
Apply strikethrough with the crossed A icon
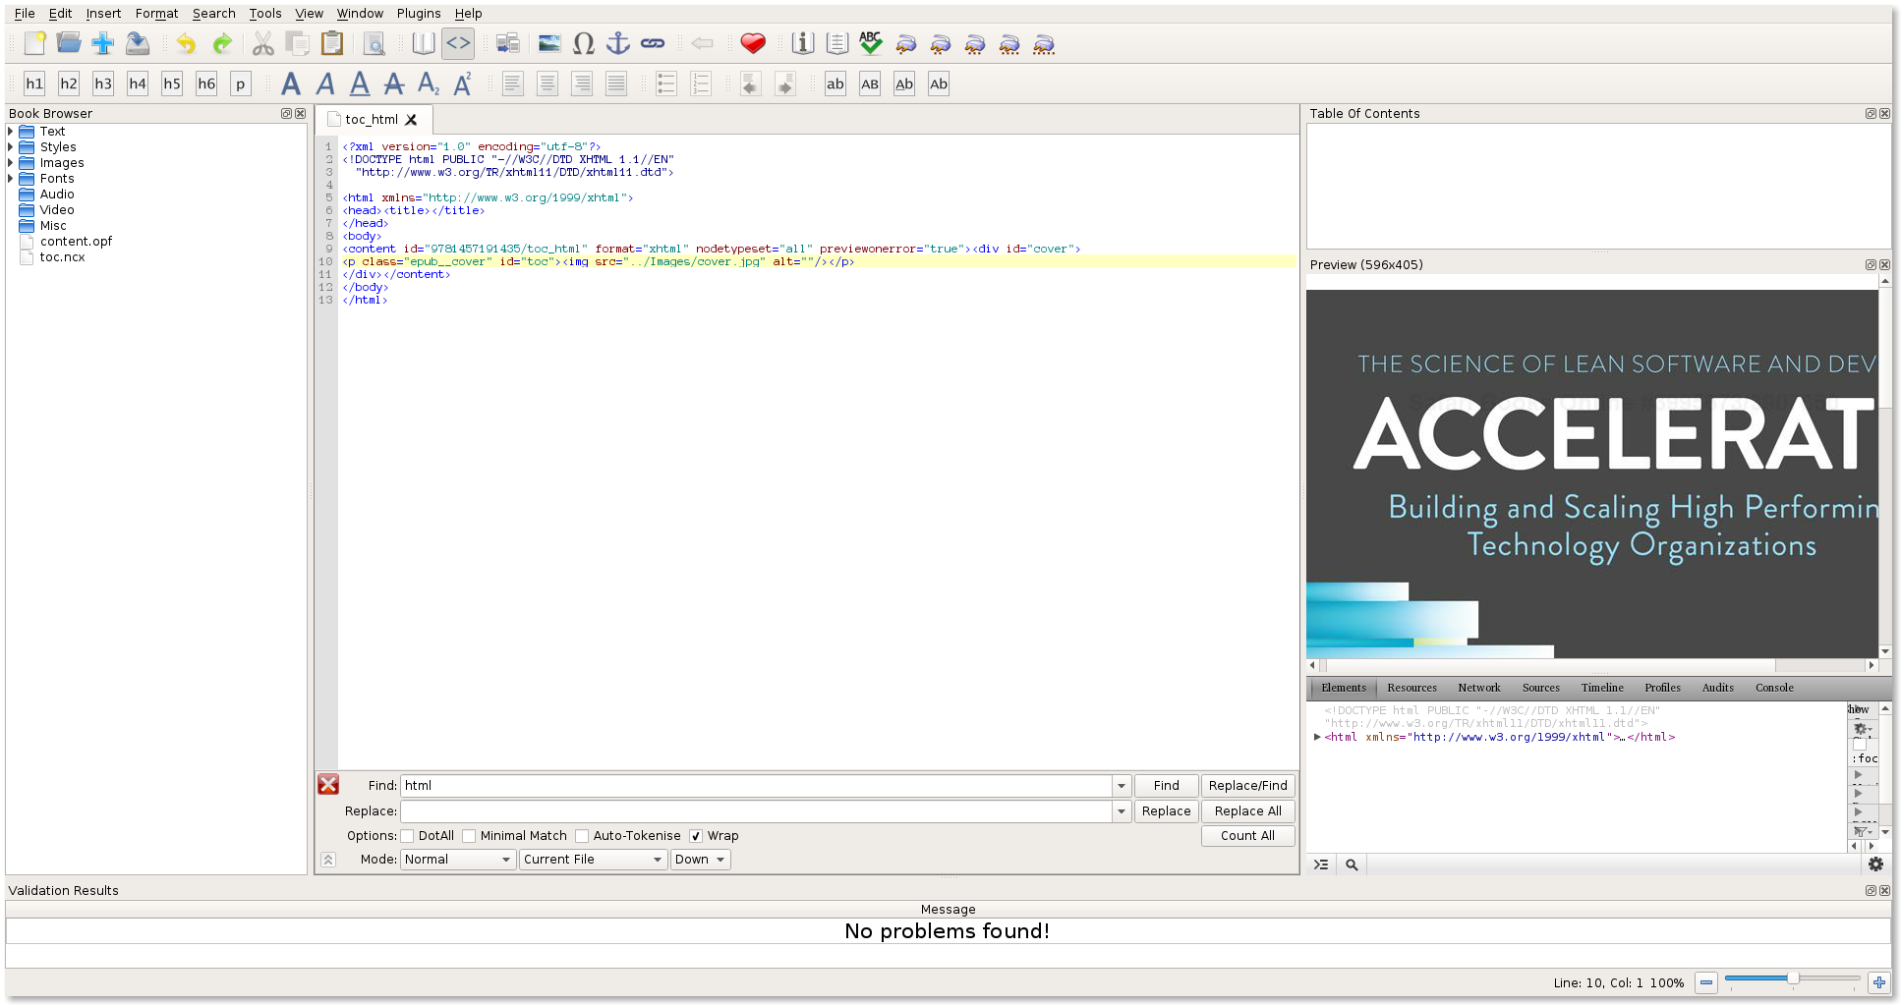coord(394,84)
